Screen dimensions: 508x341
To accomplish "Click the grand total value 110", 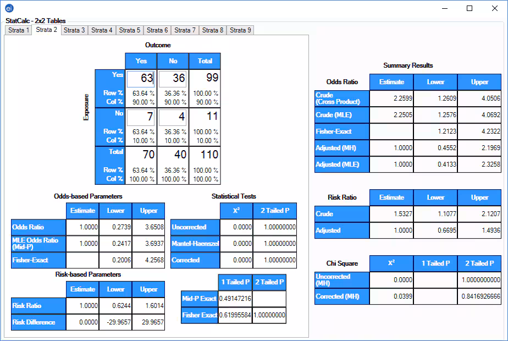I will [209, 155].
